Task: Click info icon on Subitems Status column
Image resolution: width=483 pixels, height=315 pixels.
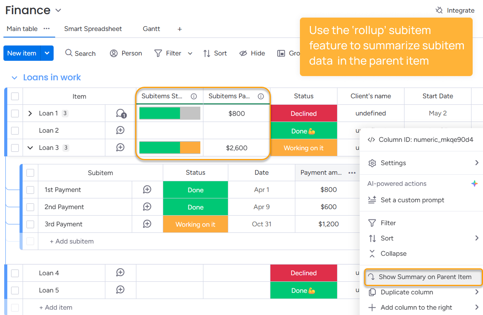Action: click(x=194, y=96)
